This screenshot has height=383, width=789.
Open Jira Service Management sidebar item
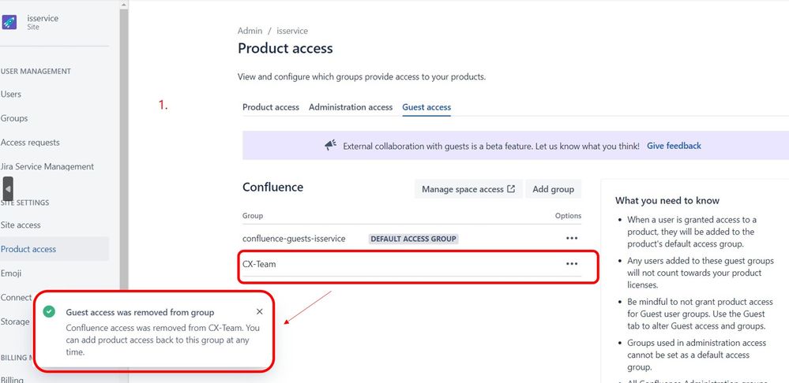tap(47, 166)
